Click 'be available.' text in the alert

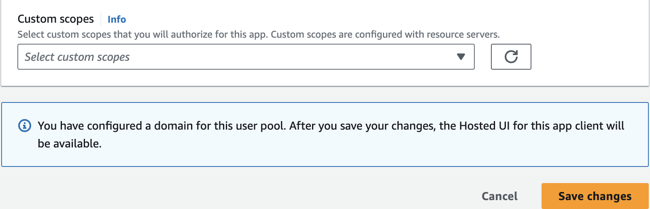(x=70, y=143)
